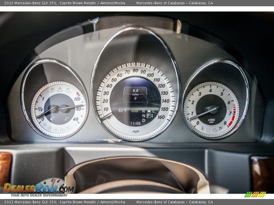Click the seatbelt reminder icon
Viewport: 274px width, 205px height.
coord(203,128)
